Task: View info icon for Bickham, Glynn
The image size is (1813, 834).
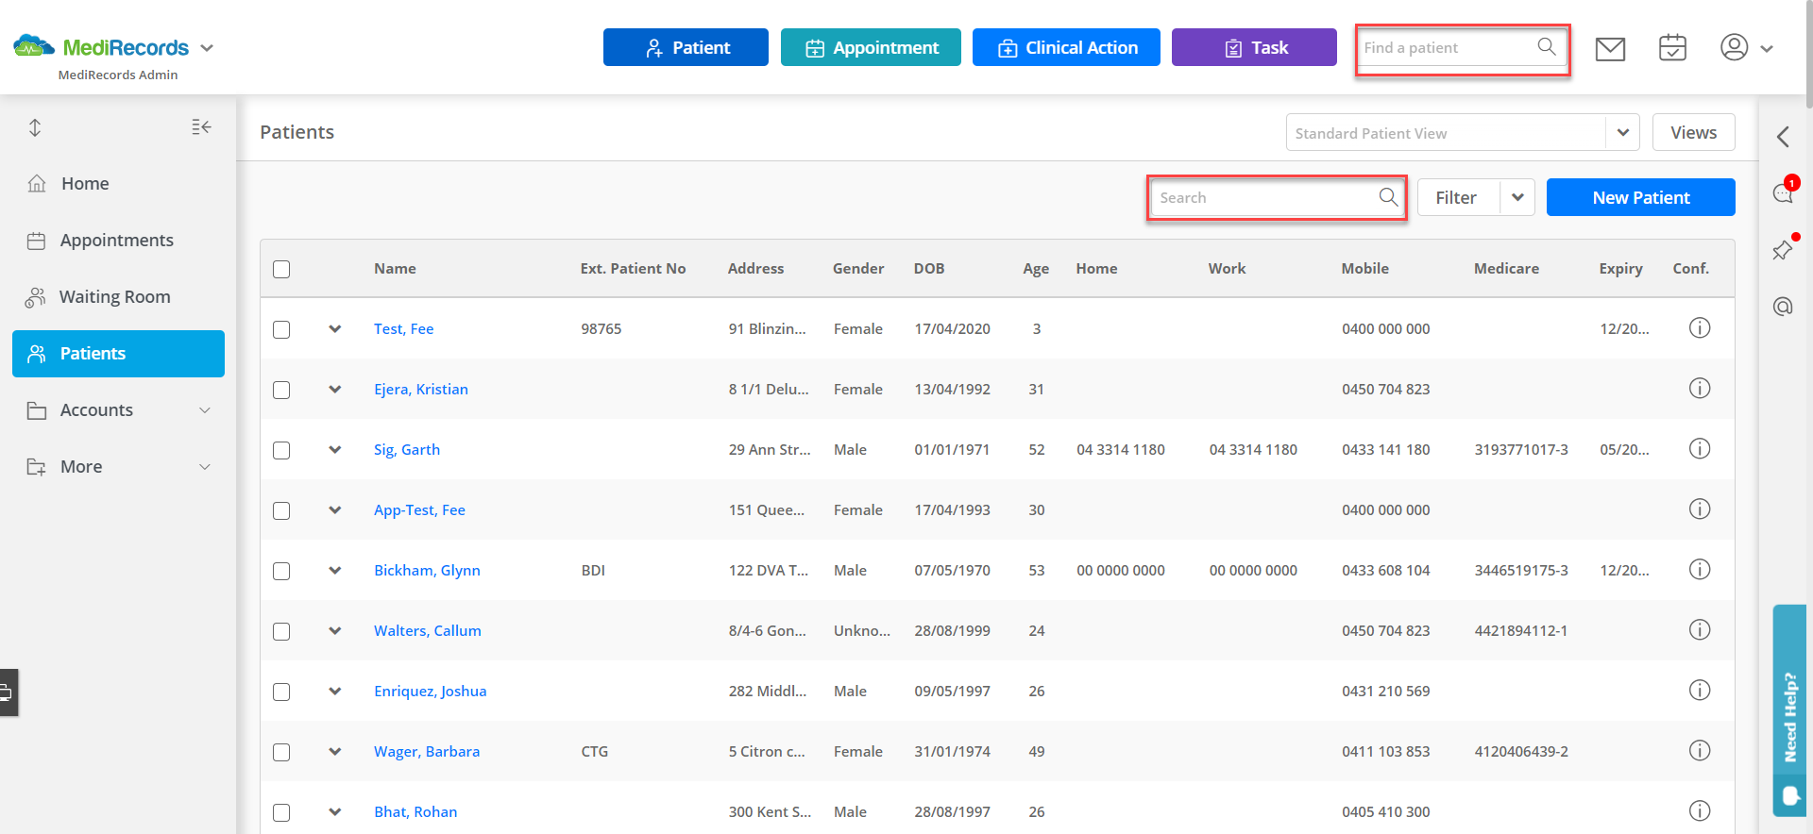Action: pyautogui.click(x=1700, y=570)
